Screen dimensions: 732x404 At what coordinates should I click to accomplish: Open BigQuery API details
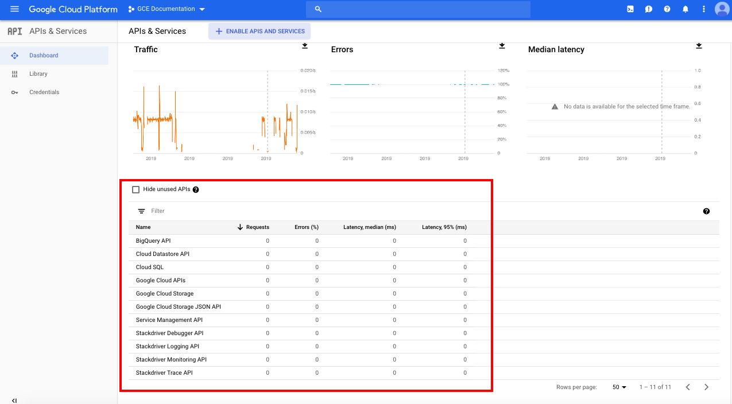[153, 241]
